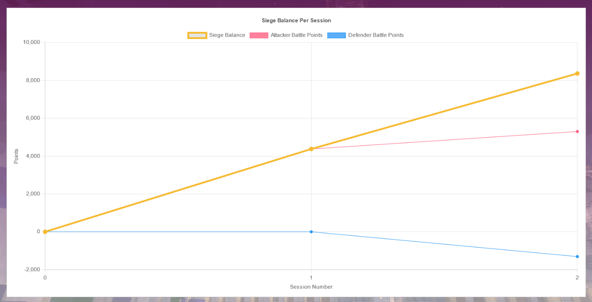
Task: Select Siege Balance data point at session 1
Action: [x=311, y=149]
